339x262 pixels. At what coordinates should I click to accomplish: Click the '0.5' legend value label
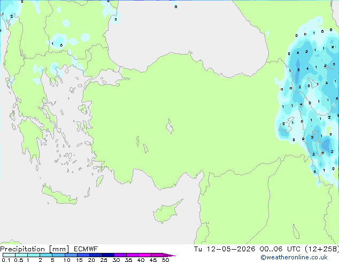18,260
